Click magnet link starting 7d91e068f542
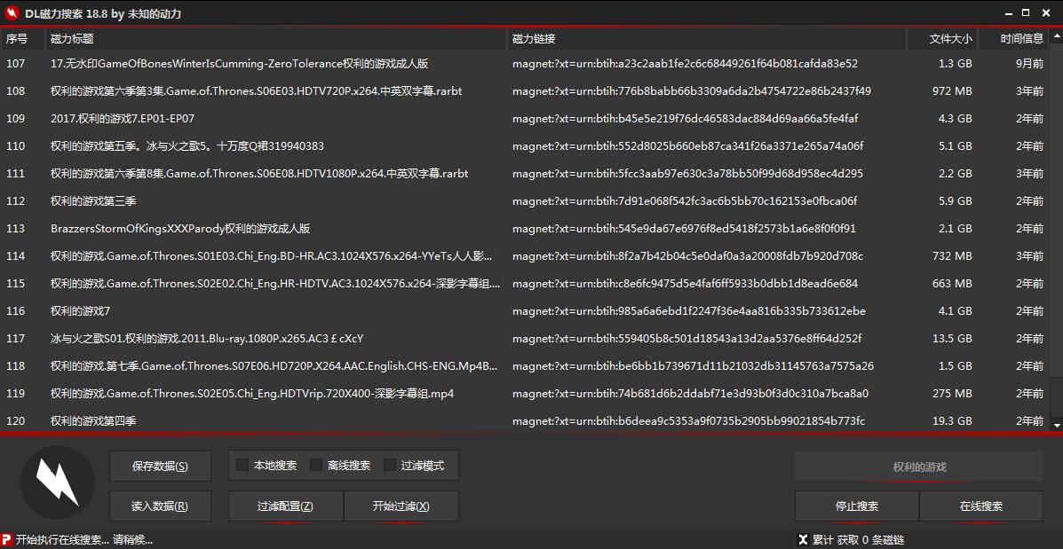Image resolution: width=1063 pixels, height=549 pixels. (685, 201)
